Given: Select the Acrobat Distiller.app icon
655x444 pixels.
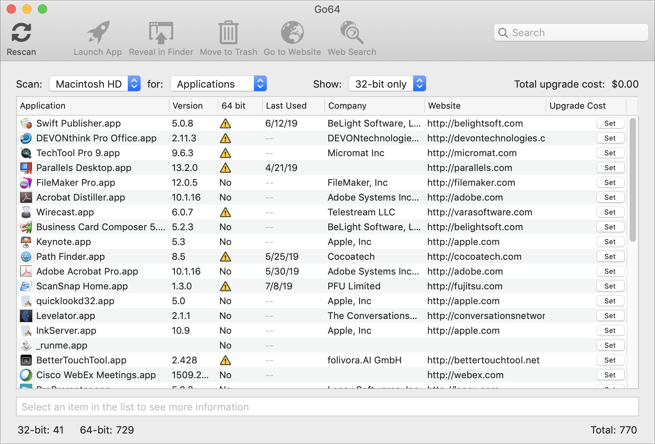Looking at the screenshot, I should pos(26,197).
